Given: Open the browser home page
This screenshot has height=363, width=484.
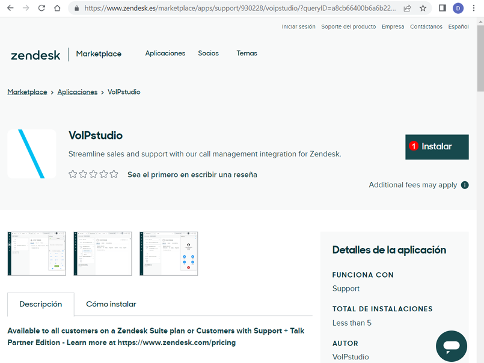Looking at the screenshot, I should pyautogui.click(x=57, y=8).
